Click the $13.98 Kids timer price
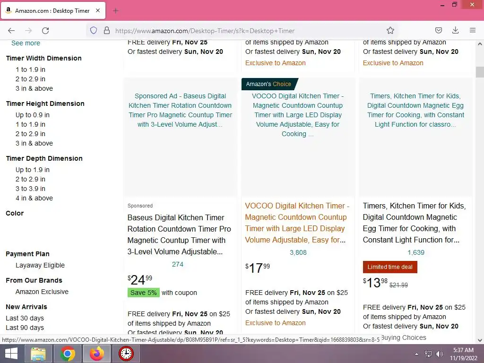Image resolution: width=484 pixels, height=363 pixels. [375, 283]
